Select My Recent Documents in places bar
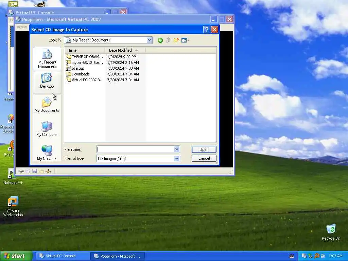The height and width of the screenshot is (261, 348). 47,59
